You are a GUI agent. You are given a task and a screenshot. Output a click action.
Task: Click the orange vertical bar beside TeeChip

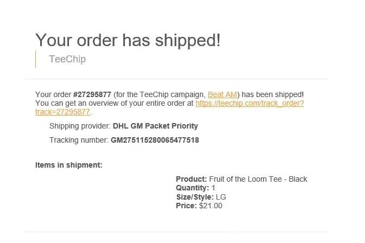pos(35,59)
